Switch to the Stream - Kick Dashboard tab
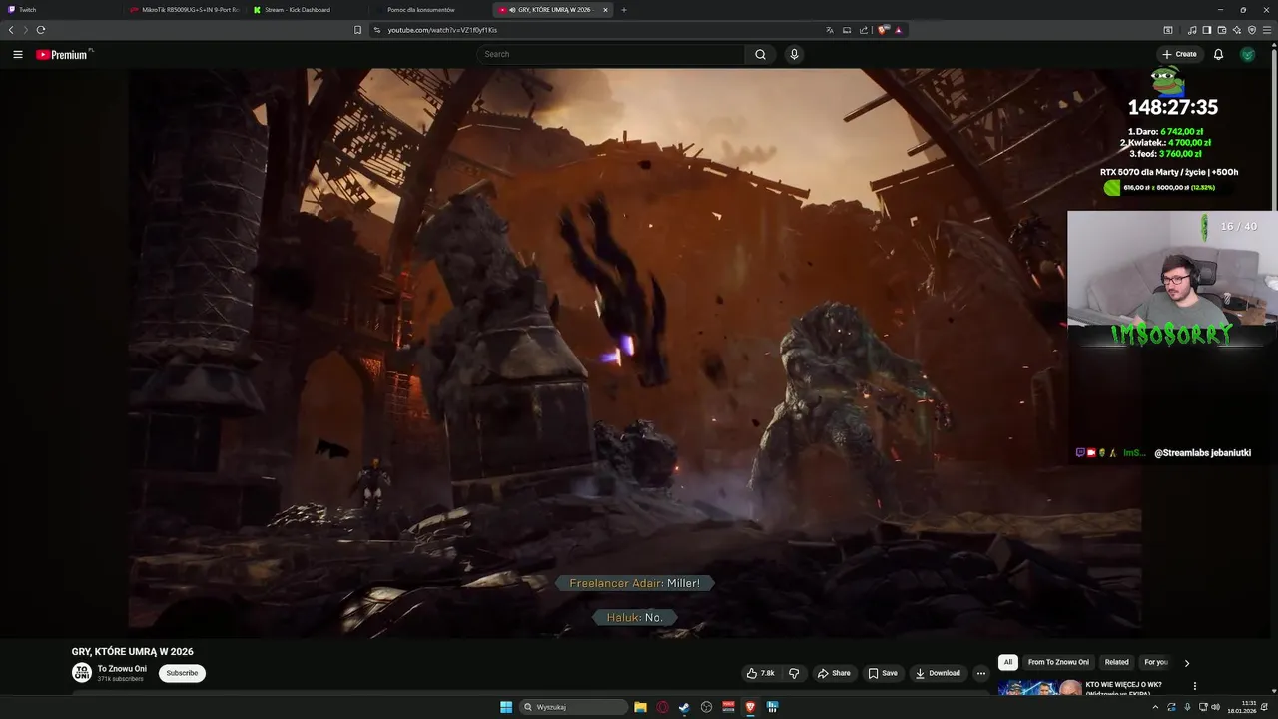Image resolution: width=1278 pixels, height=719 pixels. pyautogui.click(x=308, y=10)
